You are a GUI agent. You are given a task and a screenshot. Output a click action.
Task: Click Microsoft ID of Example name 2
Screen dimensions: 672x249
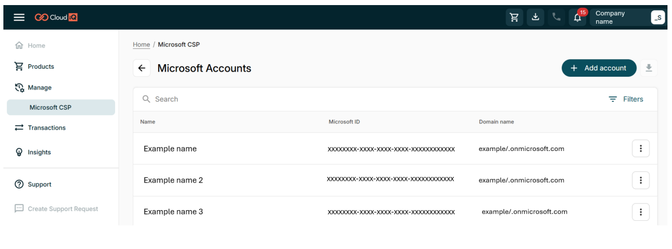click(x=390, y=179)
